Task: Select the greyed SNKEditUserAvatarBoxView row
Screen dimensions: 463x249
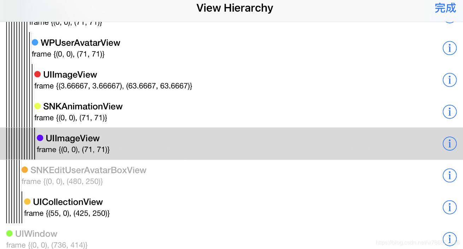Action: point(232,175)
